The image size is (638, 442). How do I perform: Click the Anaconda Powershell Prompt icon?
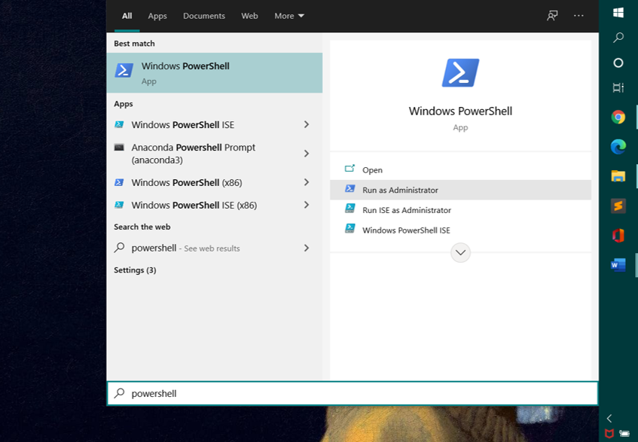[x=119, y=147]
